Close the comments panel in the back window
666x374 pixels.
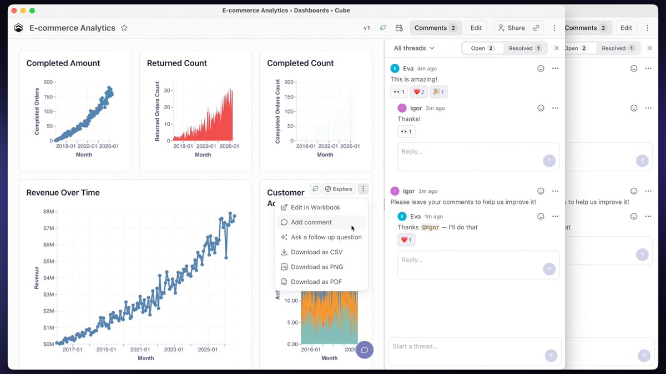[x=650, y=48]
